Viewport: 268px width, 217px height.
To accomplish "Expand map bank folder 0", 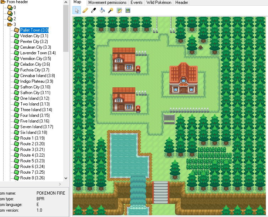I will click(10, 7).
